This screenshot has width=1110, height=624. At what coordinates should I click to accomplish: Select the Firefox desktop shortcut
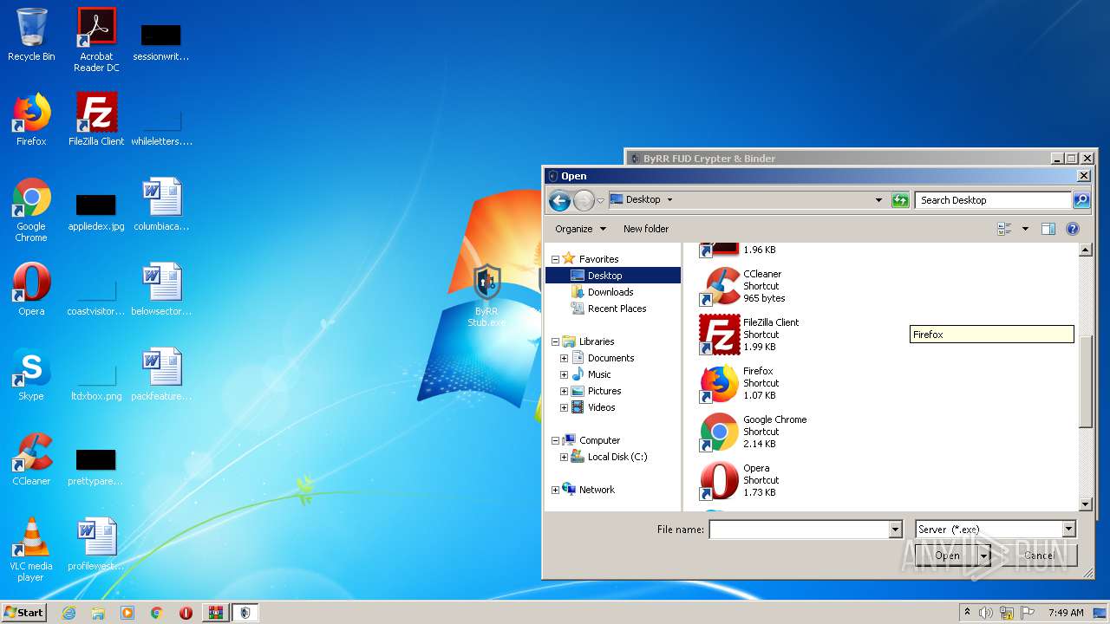[31, 120]
